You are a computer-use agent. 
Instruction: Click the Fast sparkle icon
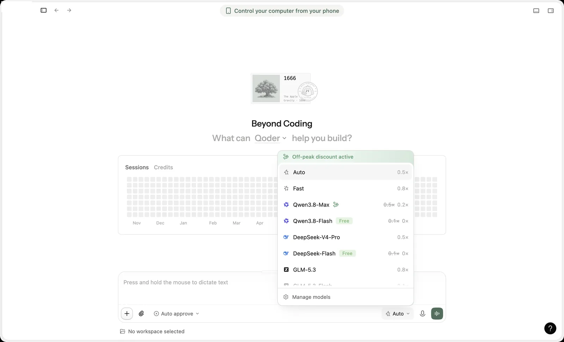286,189
